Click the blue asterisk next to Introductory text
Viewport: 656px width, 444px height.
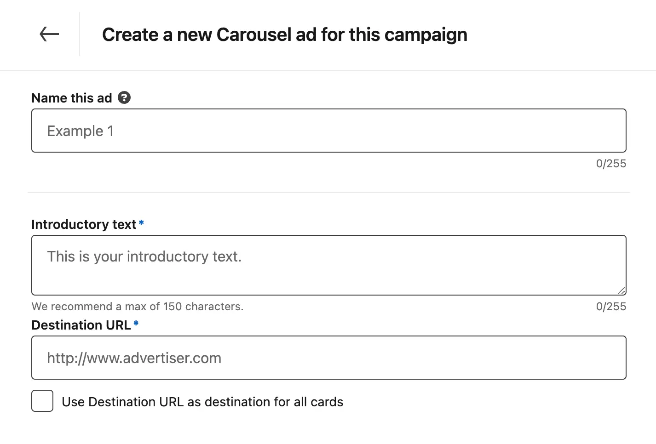pos(141,223)
